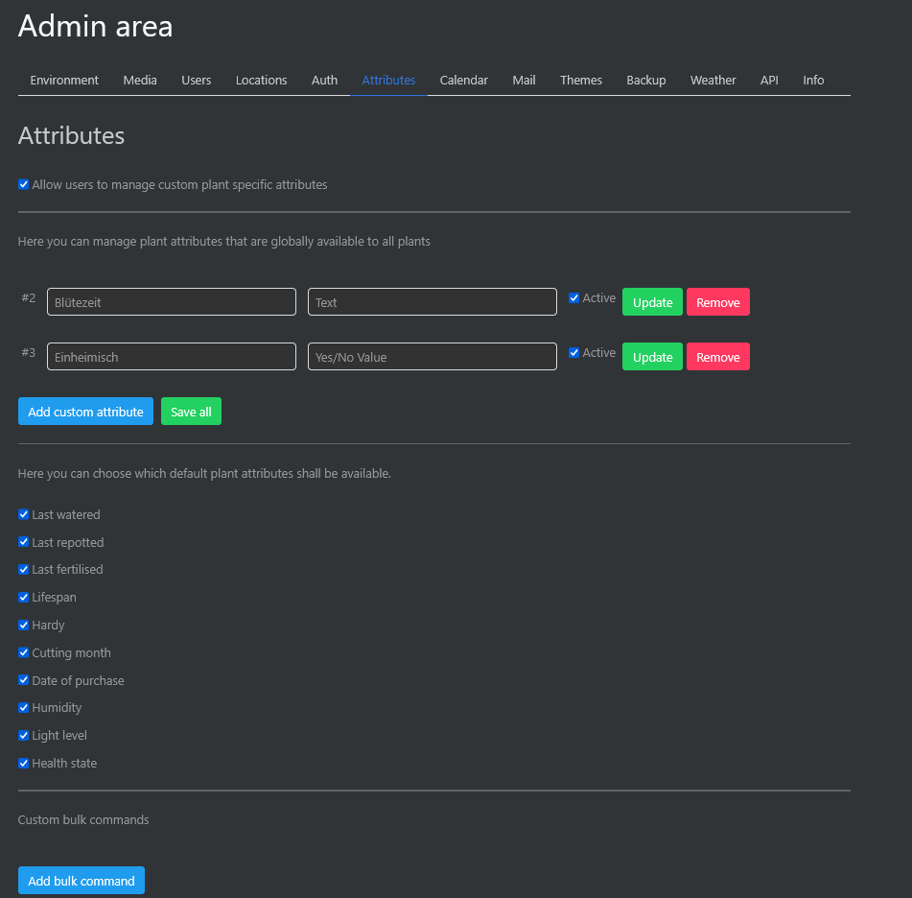Screen dimensions: 912x898
Task: Uncheck Active for the Blütezeit attribute
Action: 574,298
